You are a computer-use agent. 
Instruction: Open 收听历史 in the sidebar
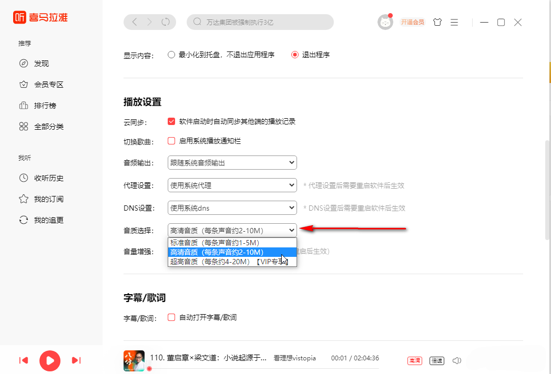click(x=49, y=178)
